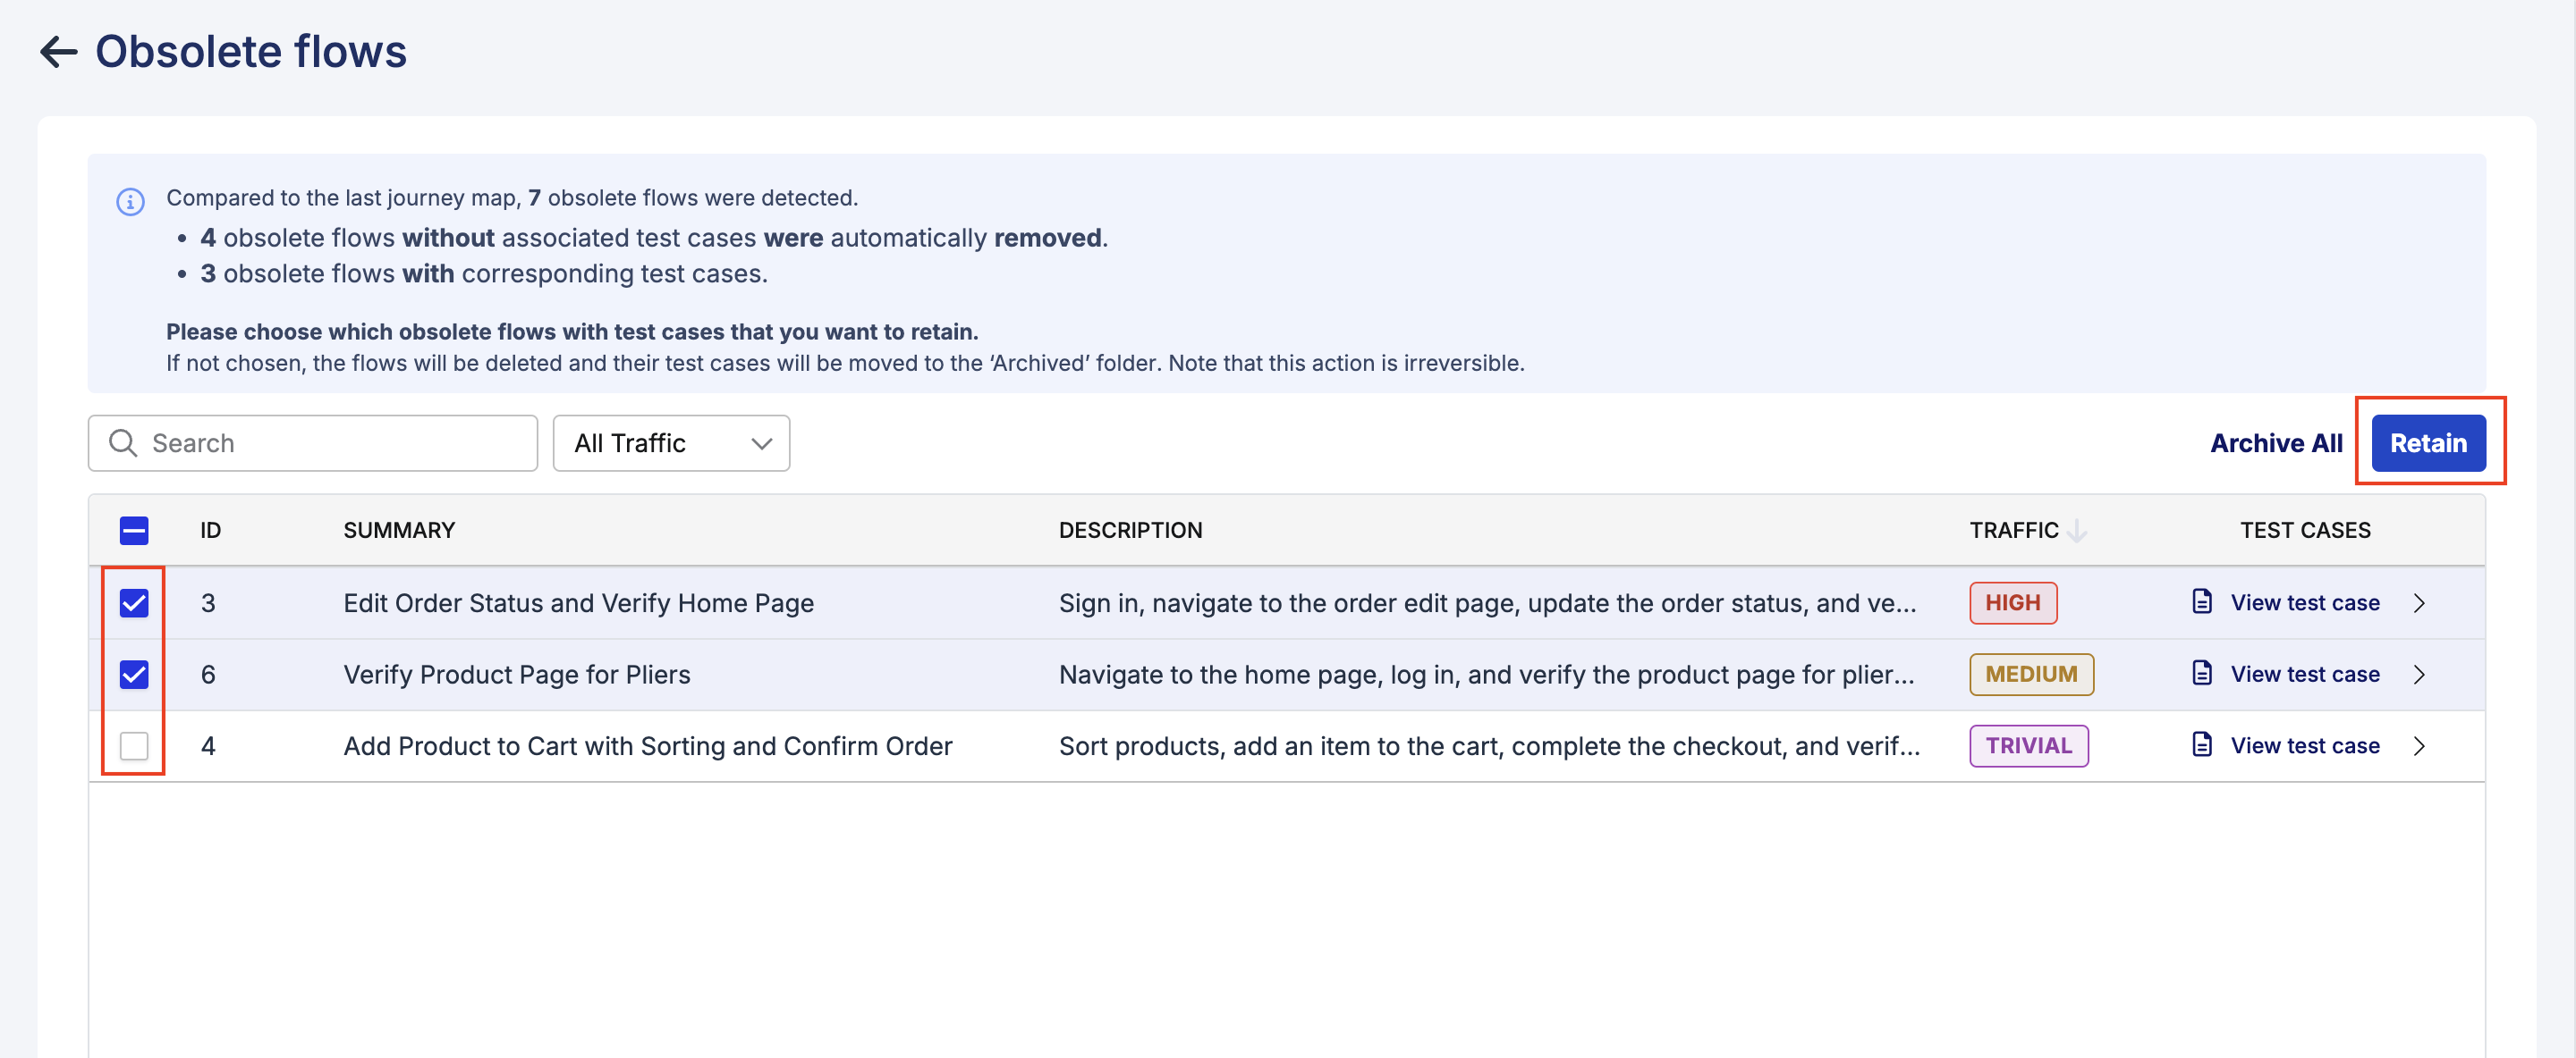Click the right chevron in the Edit Order Status row

[x=2418, y=602]
